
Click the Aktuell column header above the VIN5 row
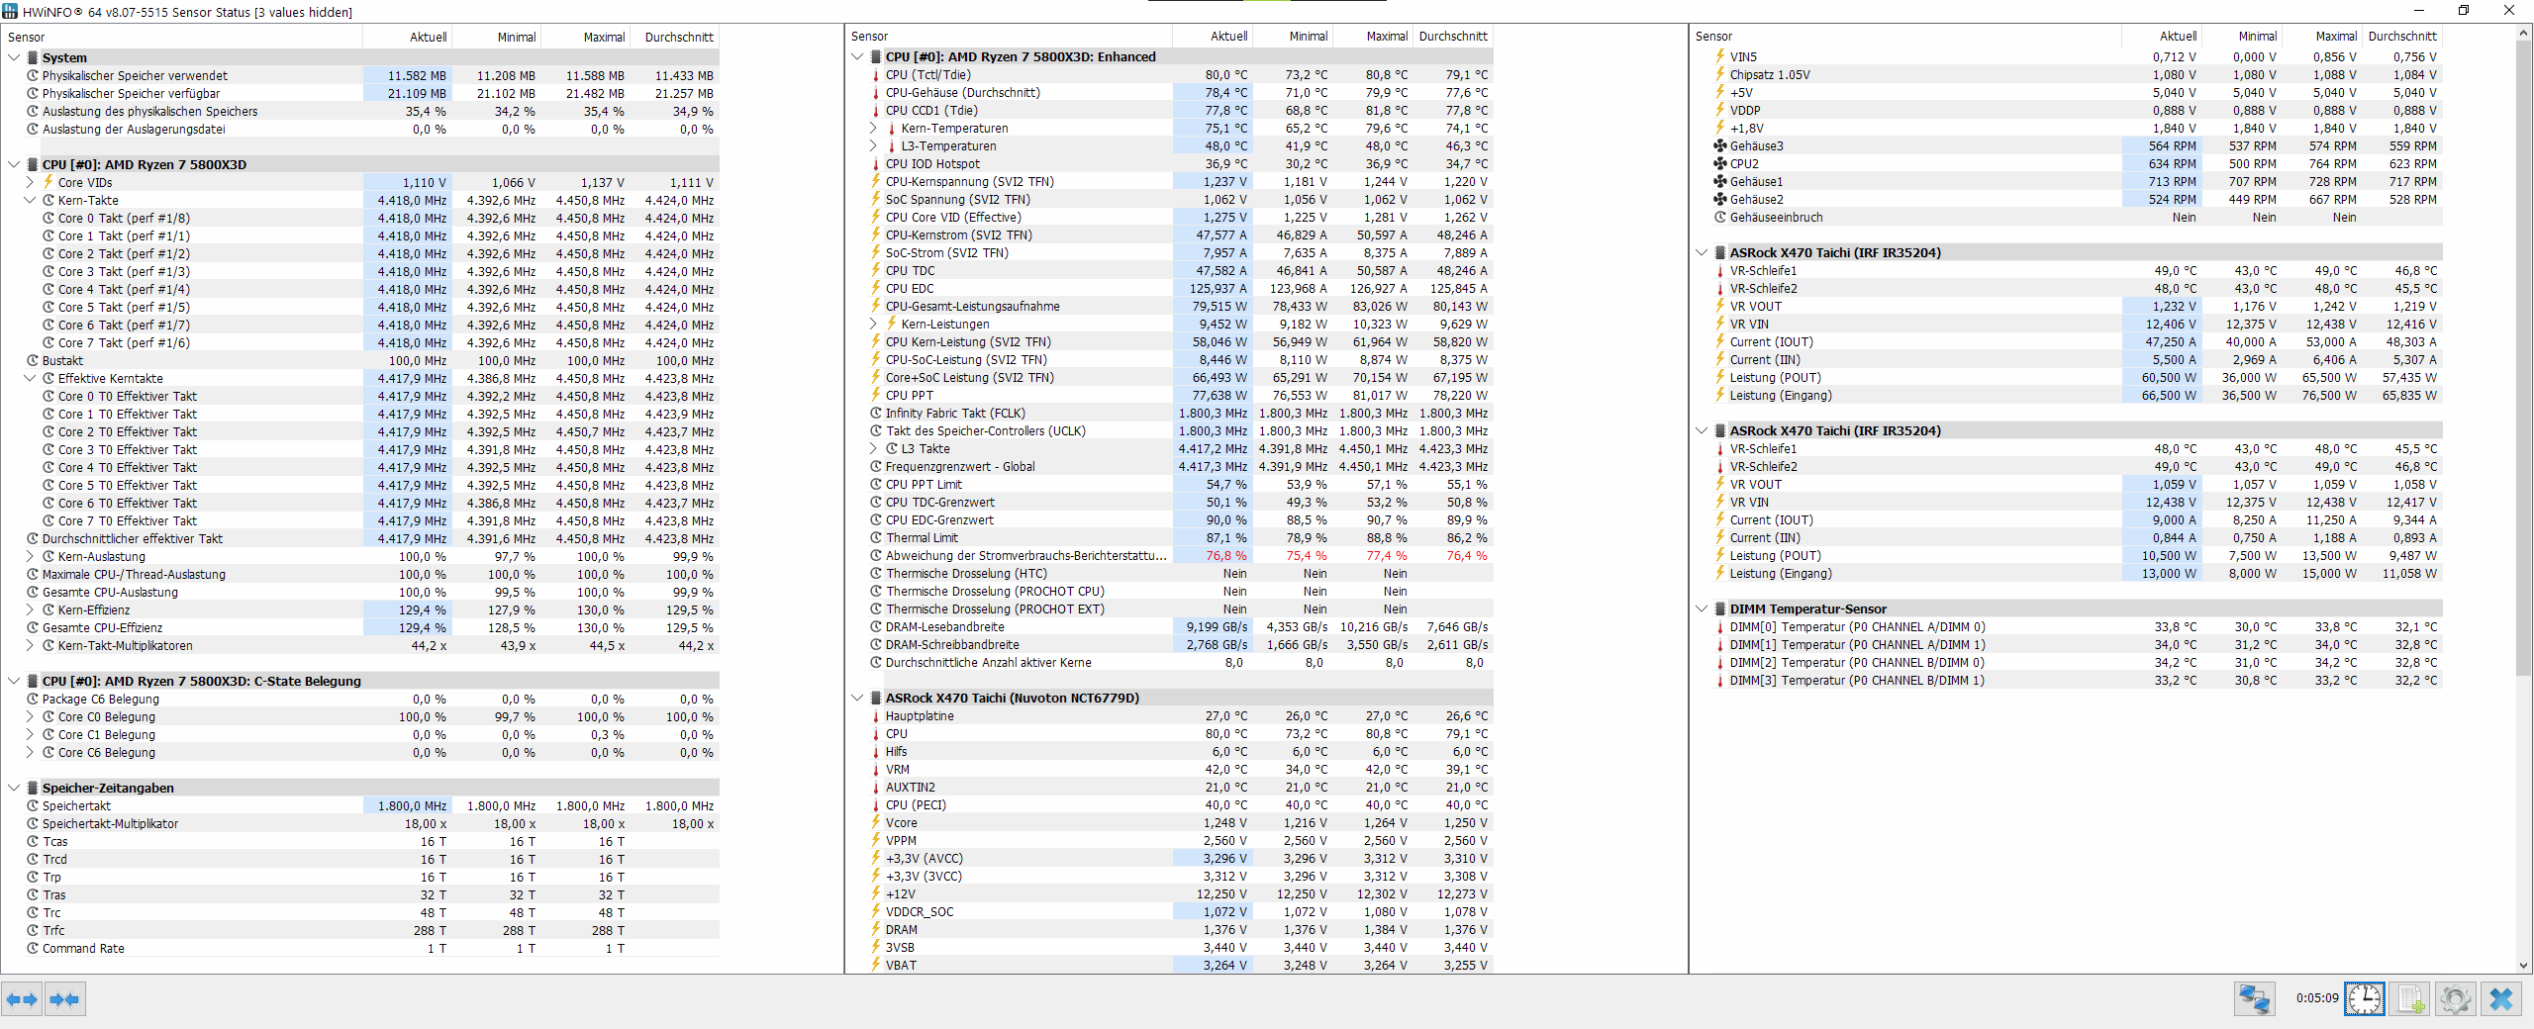point(2162,37)
